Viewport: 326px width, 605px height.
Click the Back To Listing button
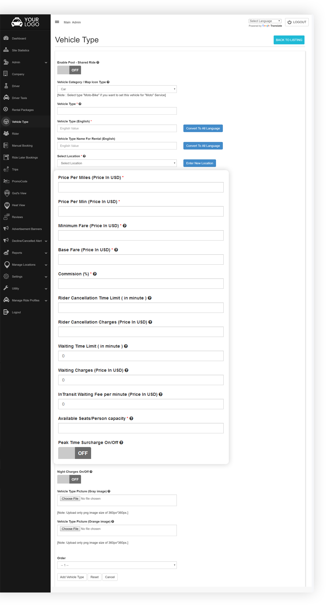(x=289, y=40)
